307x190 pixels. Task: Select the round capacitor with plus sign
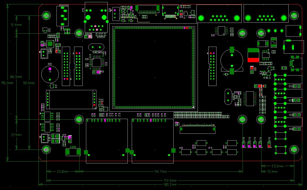(50, 74)
